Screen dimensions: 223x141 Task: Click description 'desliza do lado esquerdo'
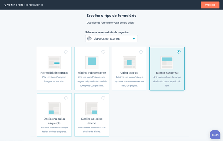[x=54, y=130]
